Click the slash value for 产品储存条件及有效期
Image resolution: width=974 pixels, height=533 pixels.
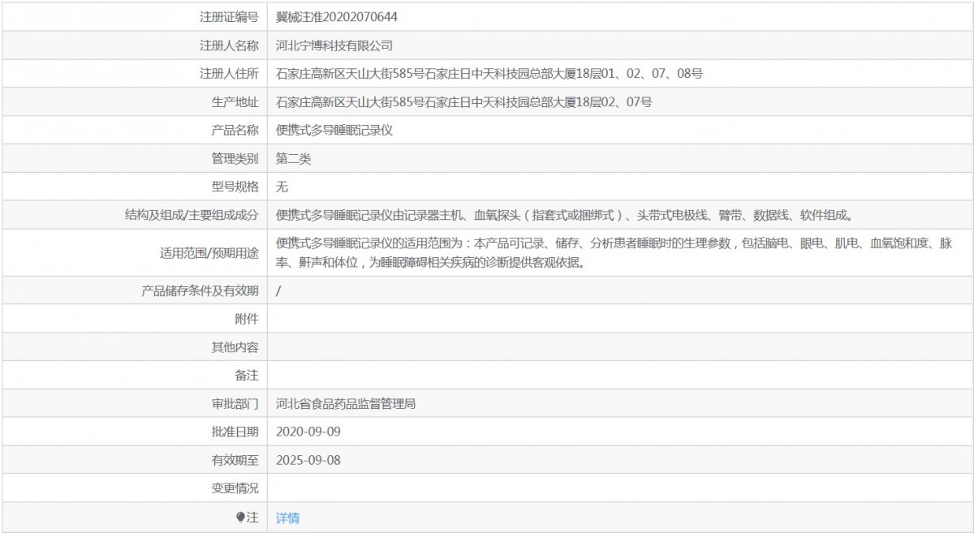point(278,290)
